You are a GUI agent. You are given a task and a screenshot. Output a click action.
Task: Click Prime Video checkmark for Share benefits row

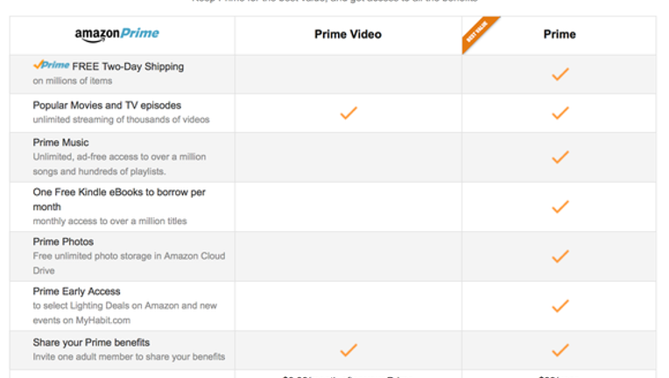349,350
